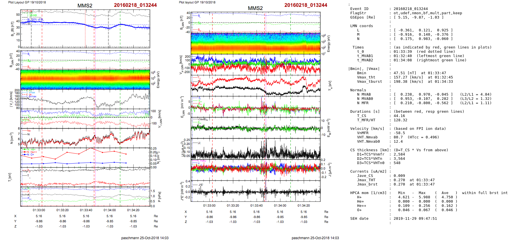The image size is (515, 240).
Task: Click the MMS2 title above the left plot
Action: pyautogui.click(x=85, y=6)
